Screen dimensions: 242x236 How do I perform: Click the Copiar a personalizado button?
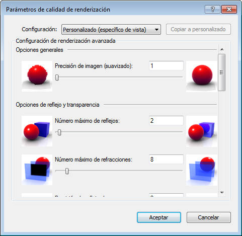coord(198,29)
